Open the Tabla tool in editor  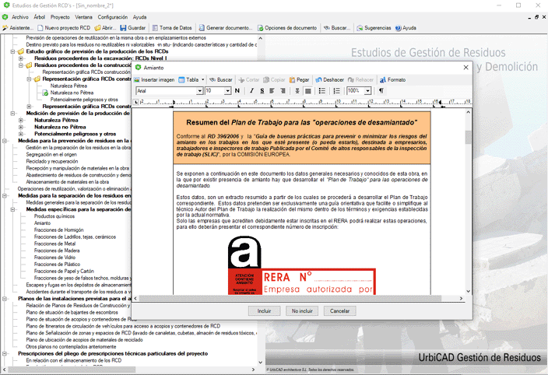click(x=189, y=80)
